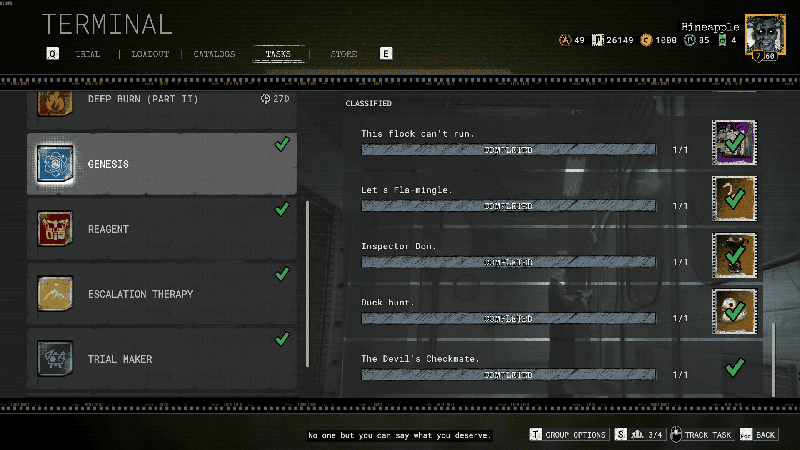
Task: Click the task list vertical scrollbar
Action: (308, 284)
